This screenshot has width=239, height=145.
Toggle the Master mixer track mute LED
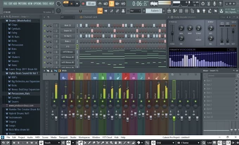54,101
